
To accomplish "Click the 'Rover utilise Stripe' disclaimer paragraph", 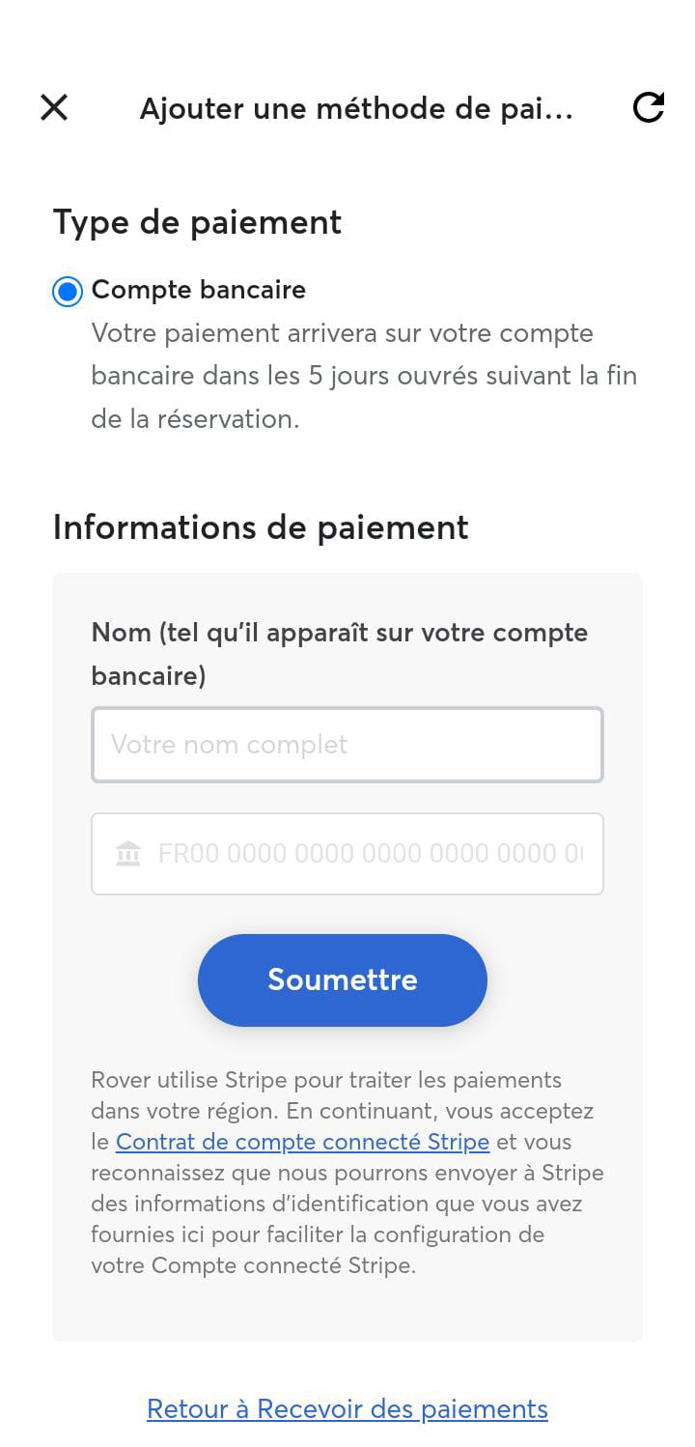I will point(347,1173).
